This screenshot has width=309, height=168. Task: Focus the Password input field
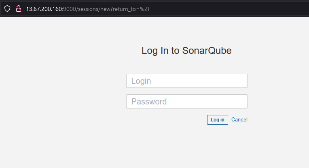(x=186, y=102)
